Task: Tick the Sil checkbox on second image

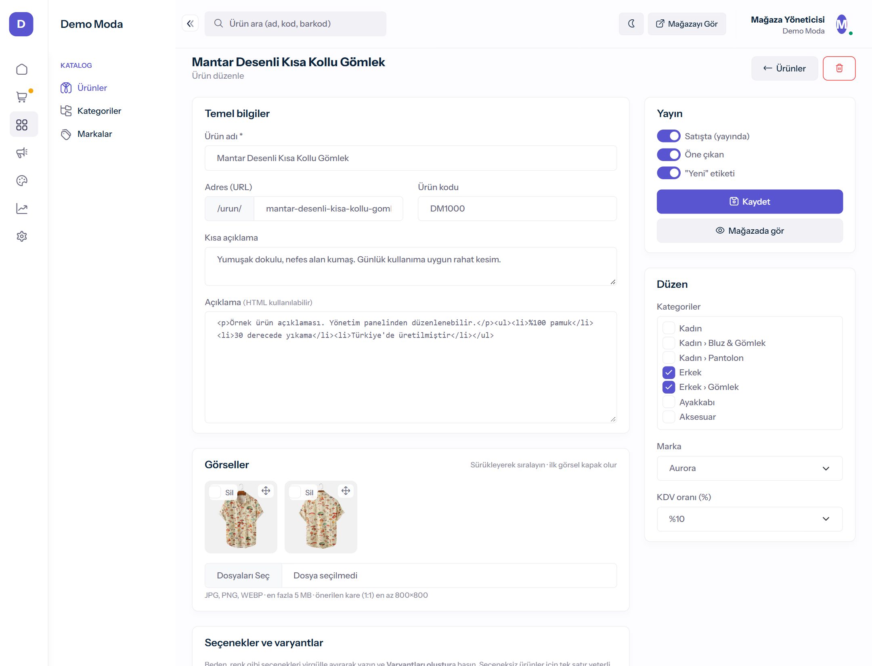Action: 295,492
